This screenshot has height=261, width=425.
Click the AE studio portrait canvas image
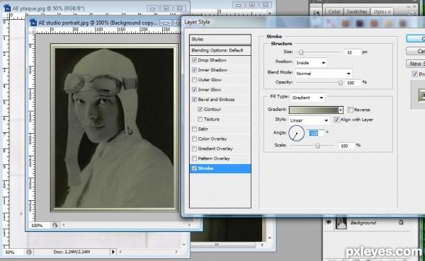[x=114, y=127]
